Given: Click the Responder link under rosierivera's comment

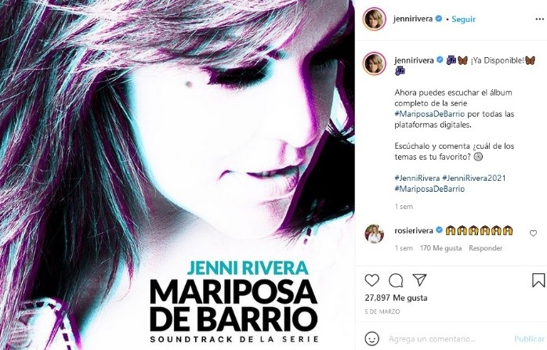Looking at the screenshot, I should click(x=486, y=248).
